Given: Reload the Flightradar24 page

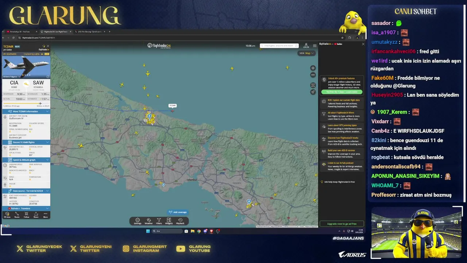Looking at the screenshot, I should (x=13, y=38).
